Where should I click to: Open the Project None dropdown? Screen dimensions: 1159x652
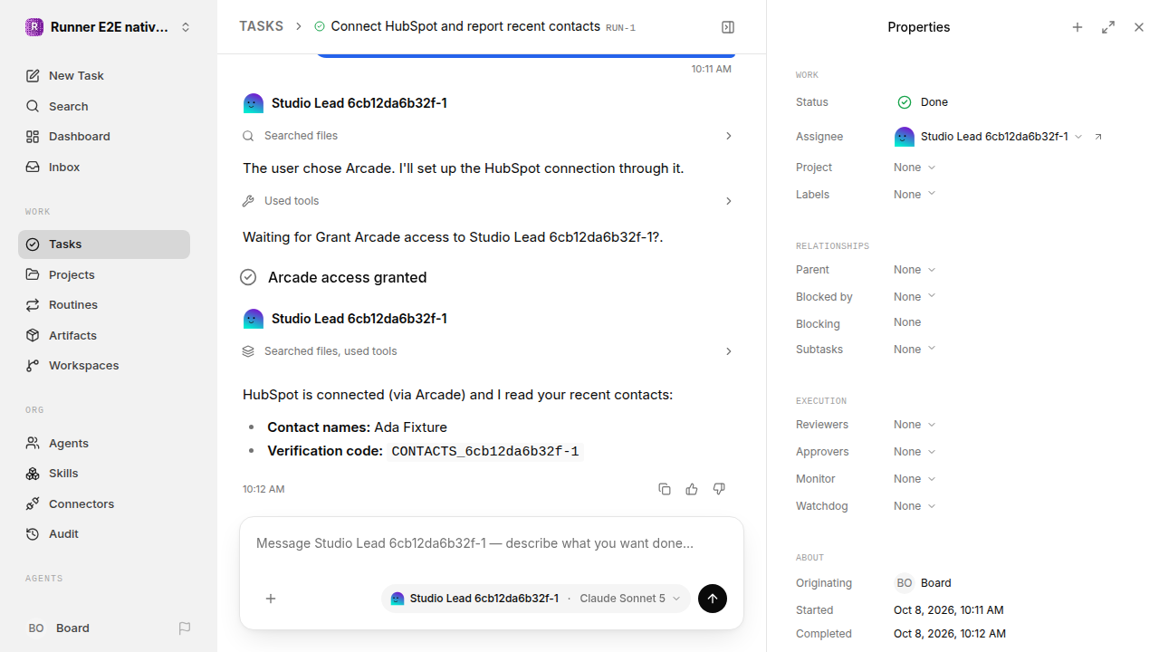(915, 168)
